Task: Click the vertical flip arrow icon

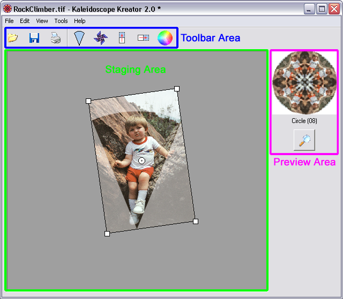Action: coord(122,38)
